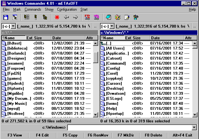Open the Files menu

pyautogui.click(x=6, y=9)
